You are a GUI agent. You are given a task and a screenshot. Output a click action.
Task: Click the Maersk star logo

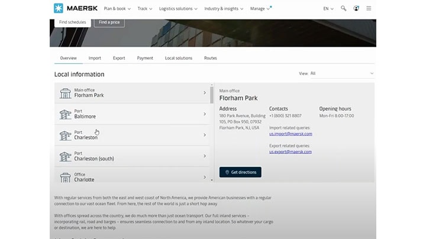(58, 9)
